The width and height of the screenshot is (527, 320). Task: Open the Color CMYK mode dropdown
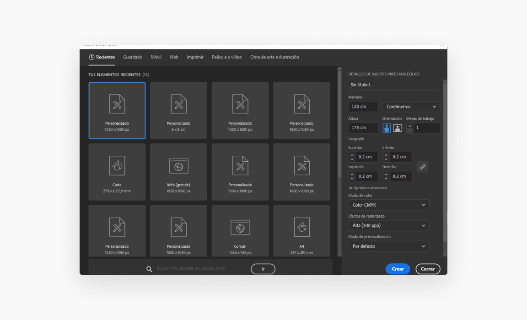click(x=389, y=205)
